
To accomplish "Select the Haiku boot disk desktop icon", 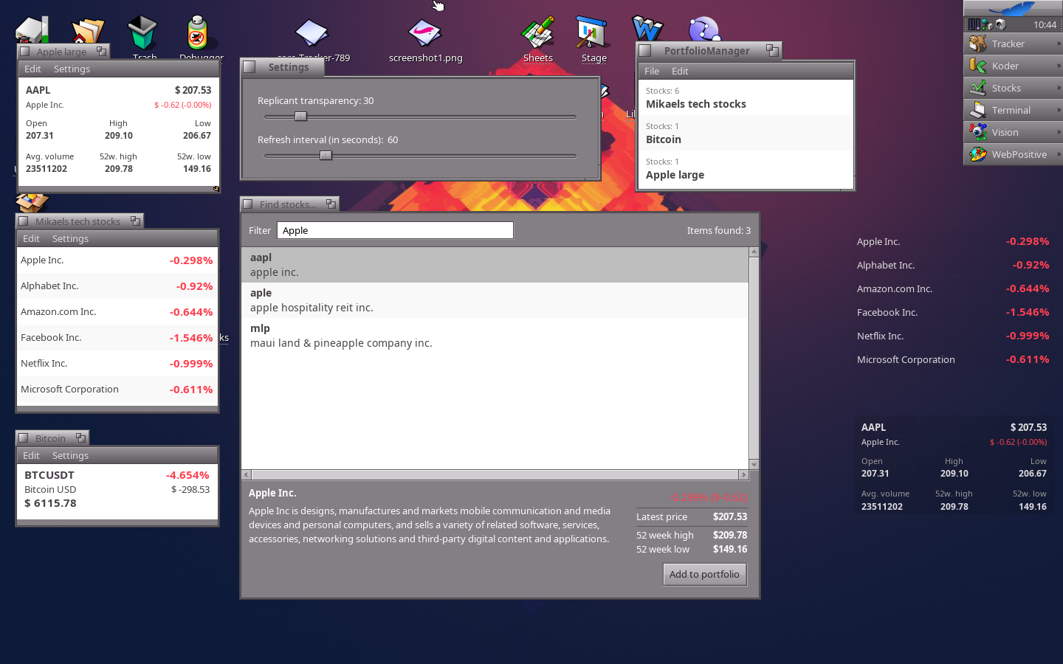I will 32,30.
